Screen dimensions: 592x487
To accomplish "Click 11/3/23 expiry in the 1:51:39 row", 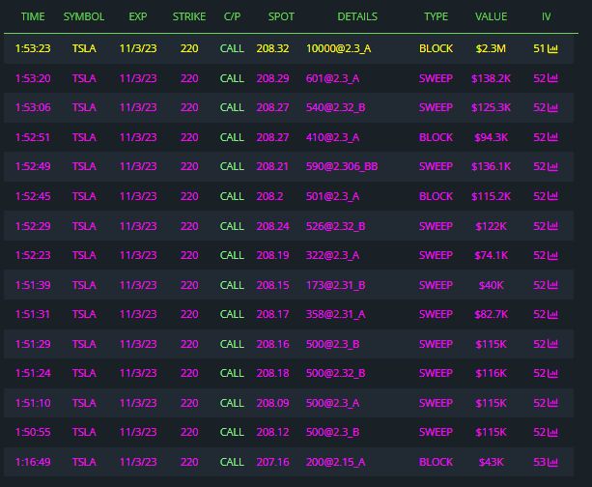I will [x=138, y=285].
